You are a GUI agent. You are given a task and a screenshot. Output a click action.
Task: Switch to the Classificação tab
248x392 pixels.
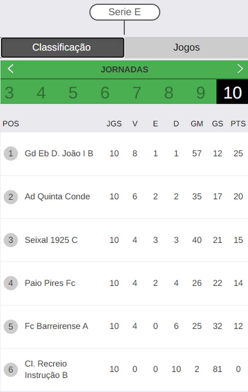(62, 47)
